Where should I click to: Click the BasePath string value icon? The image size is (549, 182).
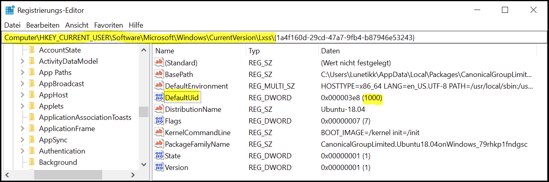[x=159, y=74]
